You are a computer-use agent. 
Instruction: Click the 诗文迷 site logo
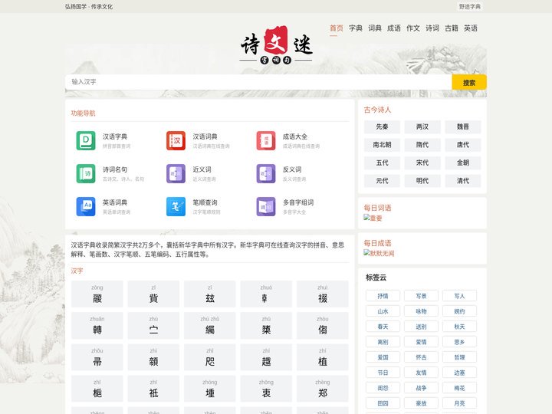point(276,45)
